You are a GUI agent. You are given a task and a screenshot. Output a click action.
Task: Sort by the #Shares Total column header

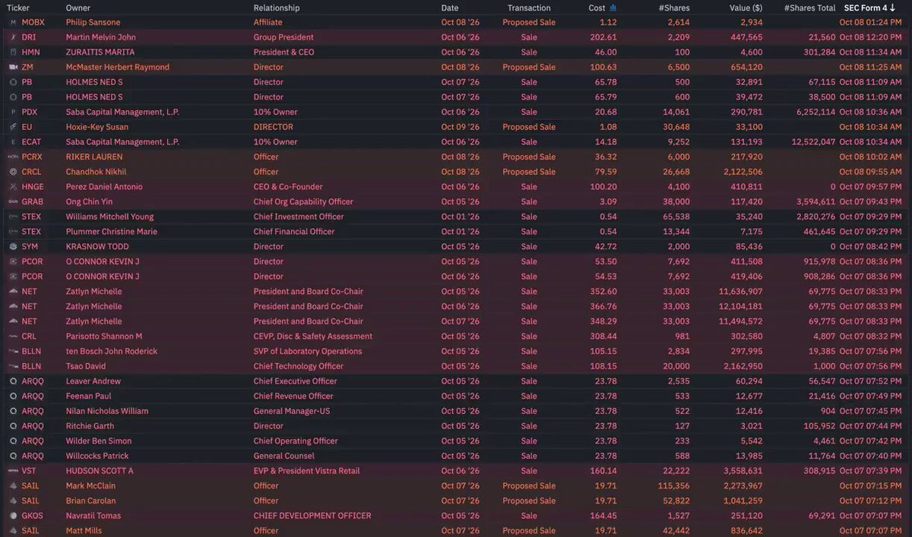tap(810, 8)
